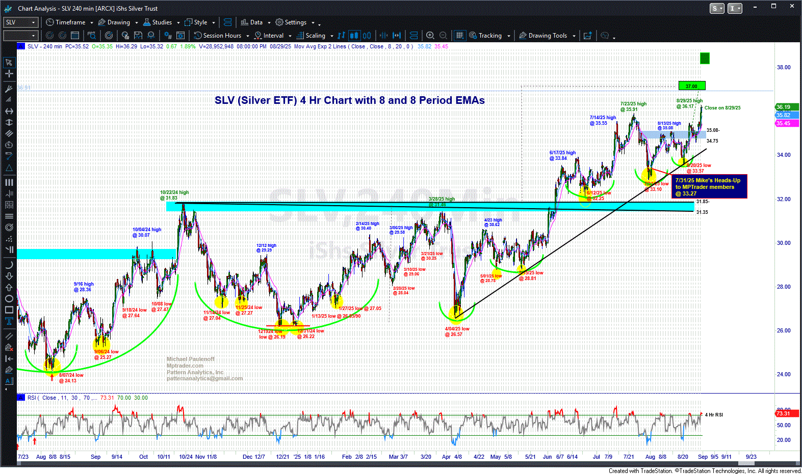Open the I dropdown in title bar
The width and height of the screenshot is (802, 474).
[735, 8]
